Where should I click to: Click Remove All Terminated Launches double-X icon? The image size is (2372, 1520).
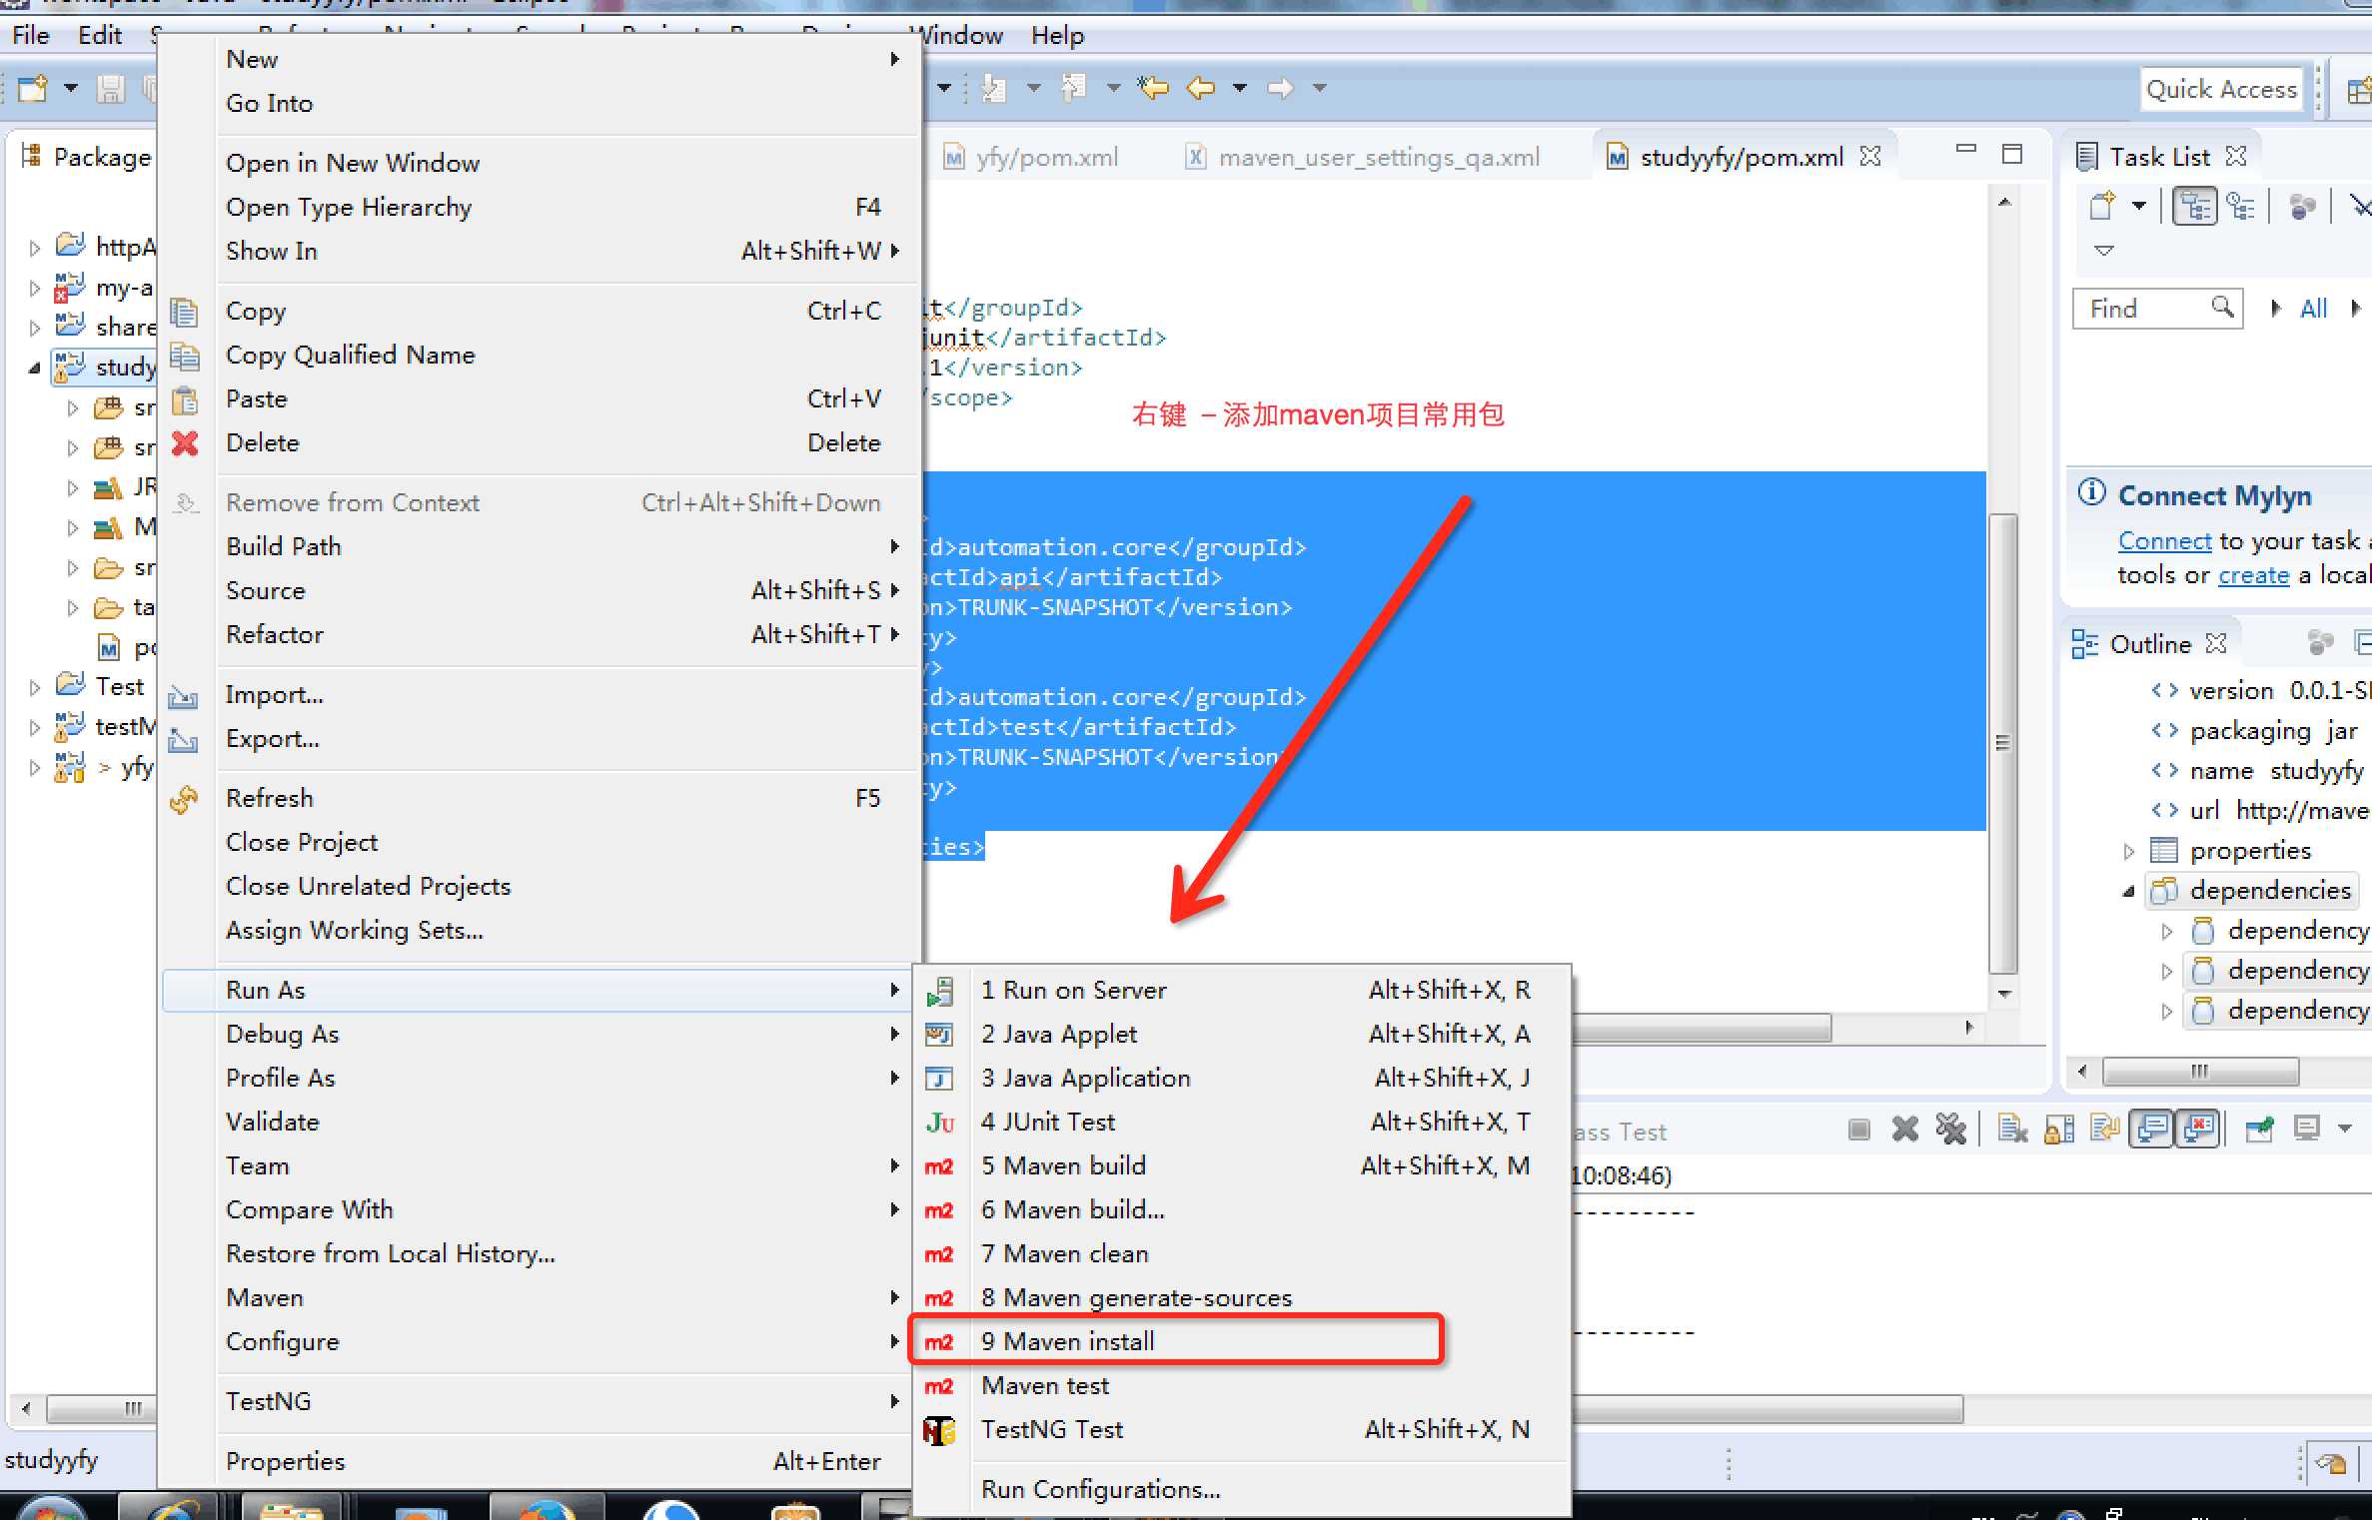tap(1950, 1130)
